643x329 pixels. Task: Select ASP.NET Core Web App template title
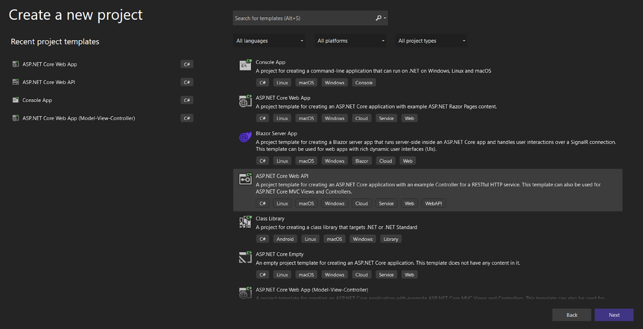pyautogui.click(x=283, y=98)
